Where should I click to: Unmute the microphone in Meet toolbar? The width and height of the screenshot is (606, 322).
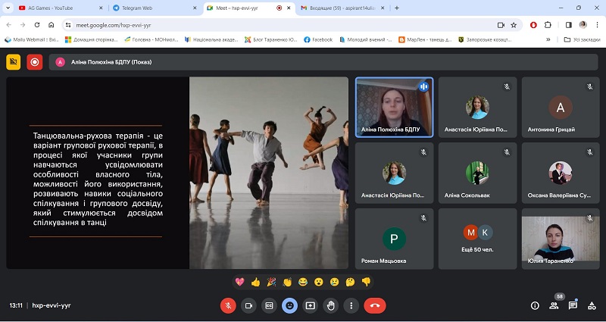228,306
